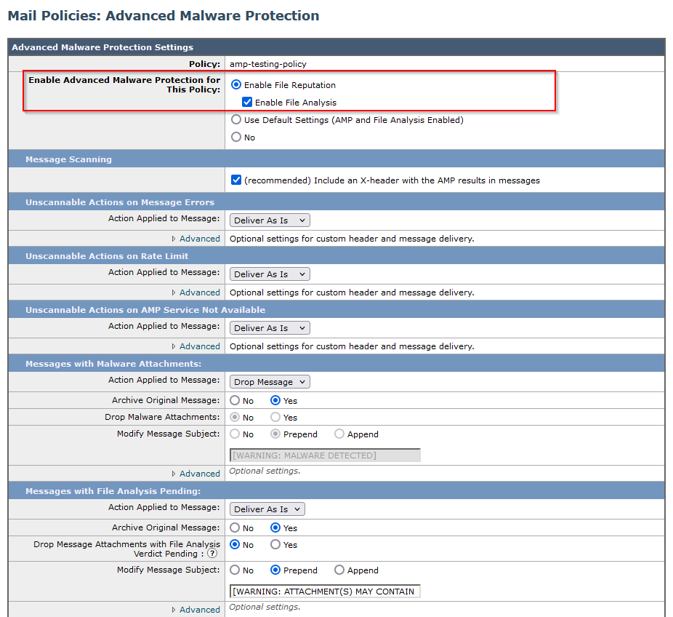
Task: Expand Advanced under AMP Service Not Available
Action: point(199,346)
